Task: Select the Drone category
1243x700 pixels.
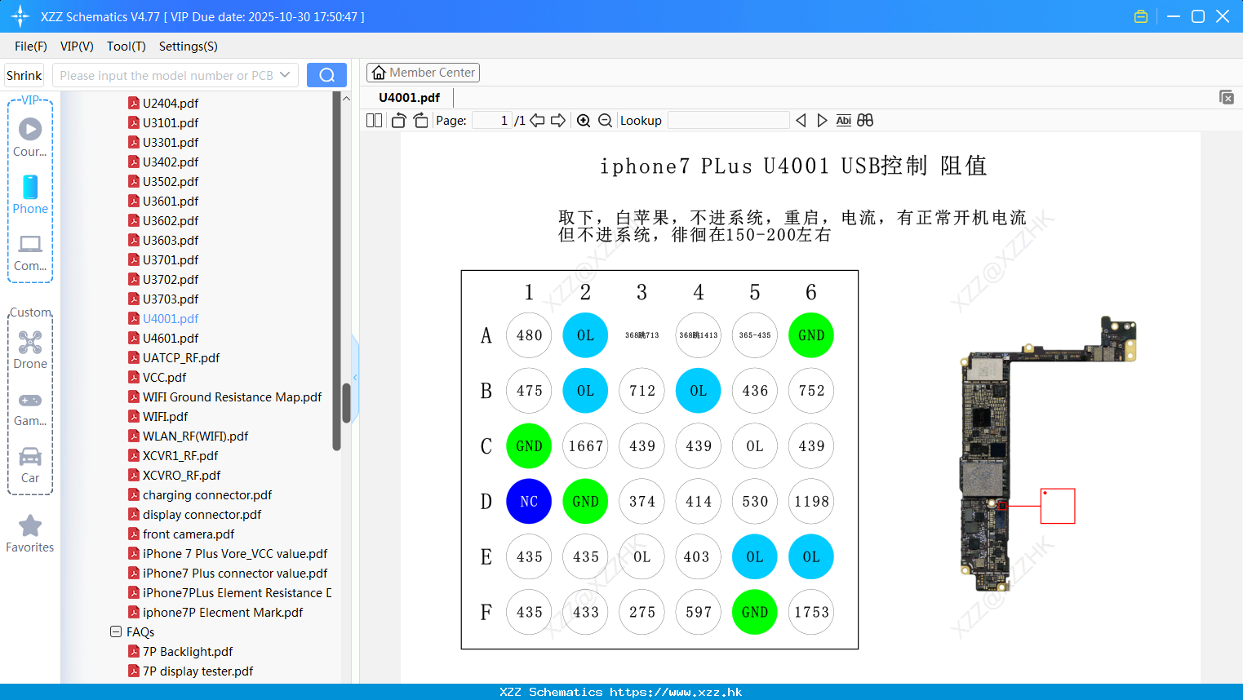Action: point(30,349)
